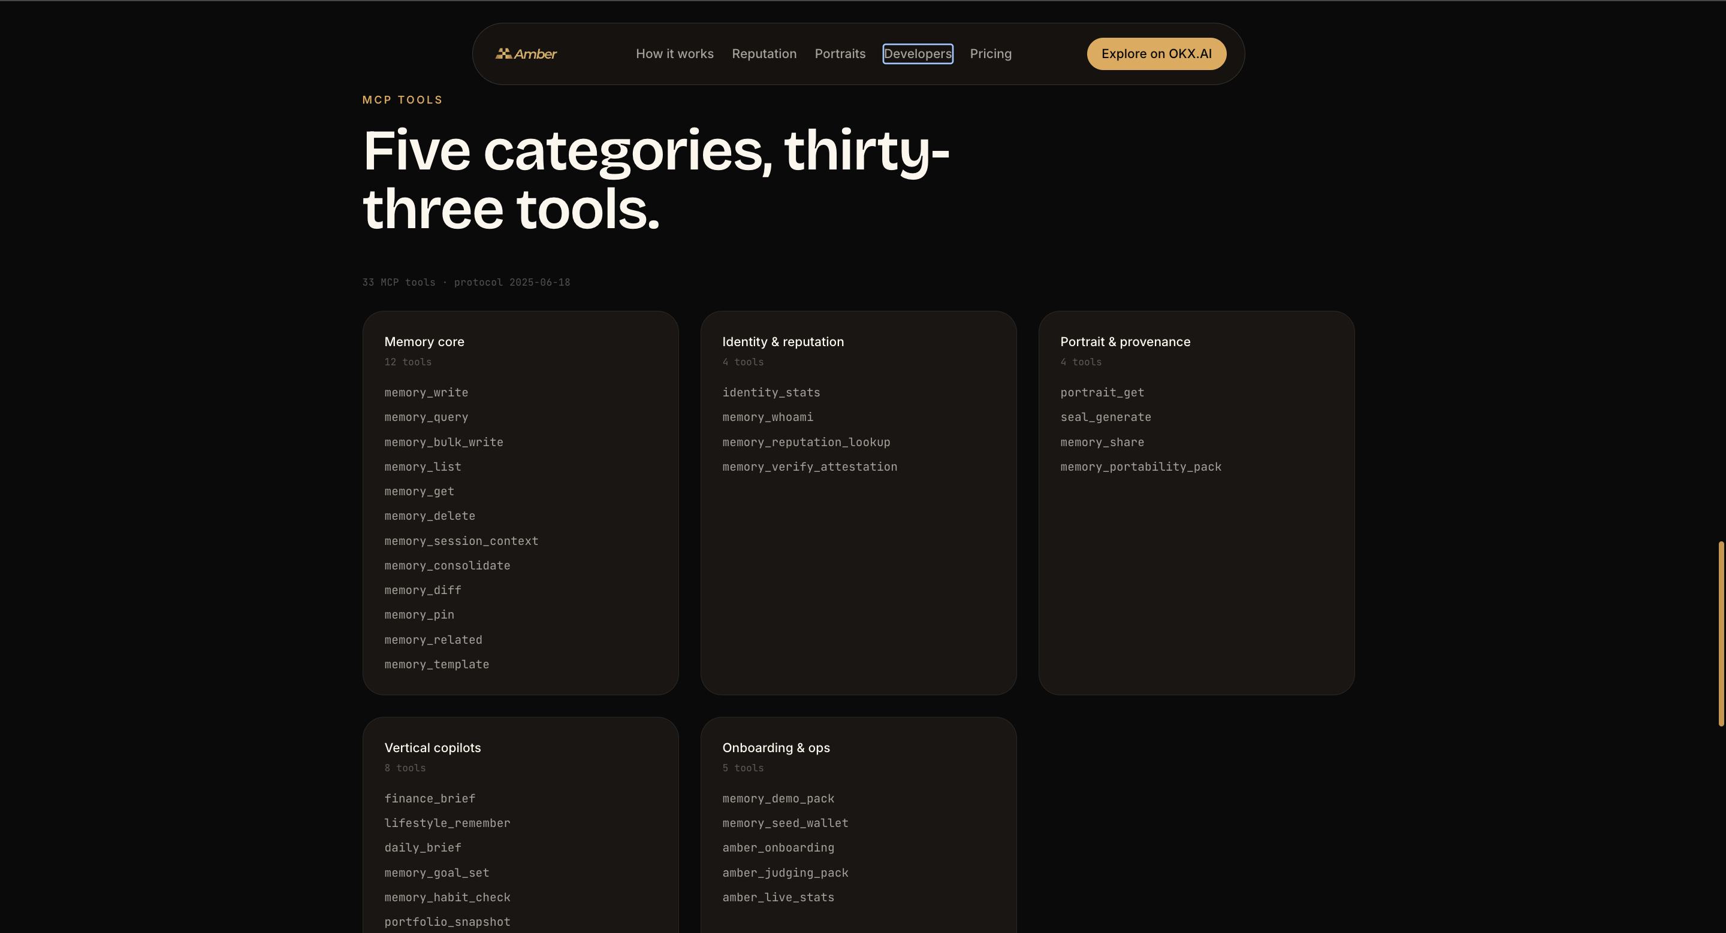Select the seal_generate tool name

(1106, 417)
